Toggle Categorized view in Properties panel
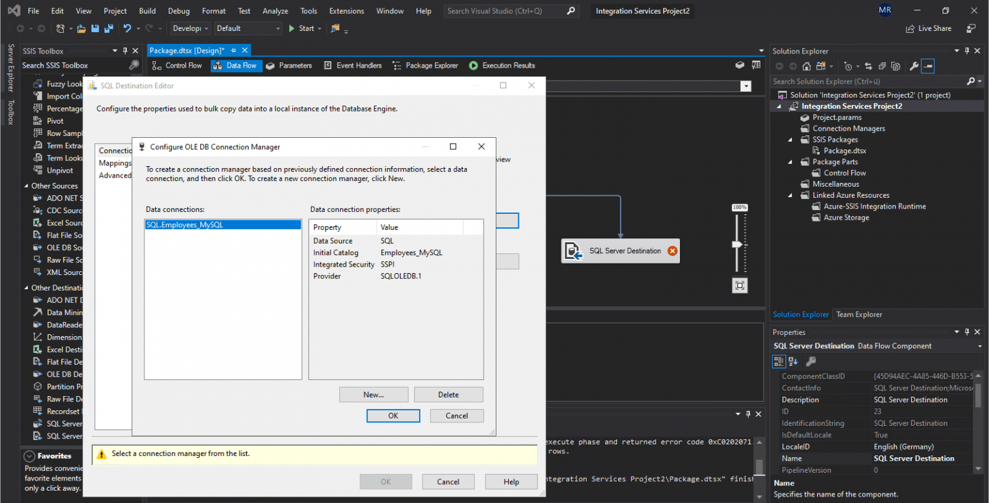 [x=780, y=362]
